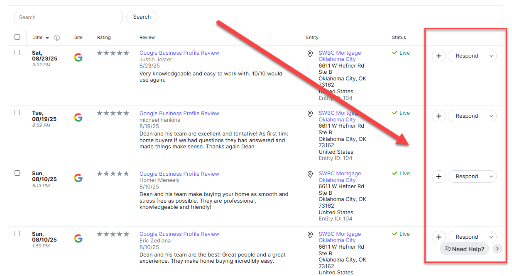Respond to Homer Meneely's review
The height and width of the screenshot is (276, 512).
click(467, 177)
